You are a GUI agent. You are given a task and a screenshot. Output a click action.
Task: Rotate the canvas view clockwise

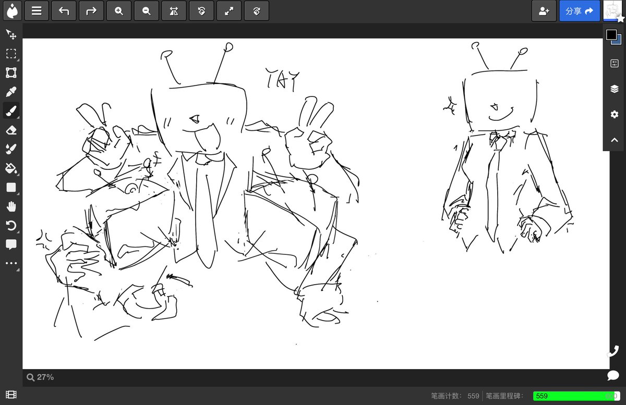point(257,11)
